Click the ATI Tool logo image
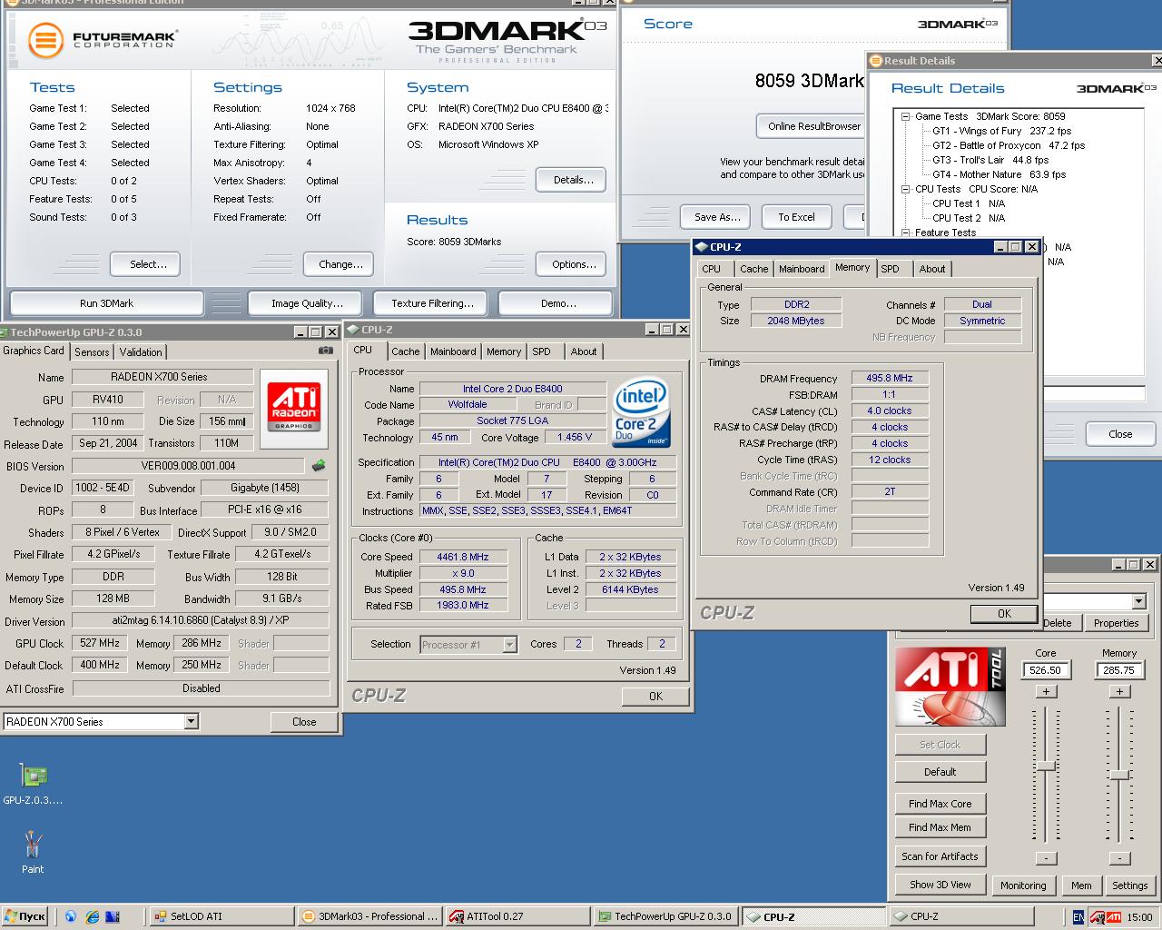The width and height of the screenshot is (1162, 930). [x=950, y=687]
